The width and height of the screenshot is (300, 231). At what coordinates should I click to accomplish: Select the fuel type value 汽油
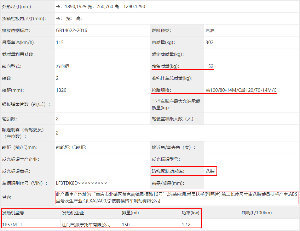click(x=210, y=30)
